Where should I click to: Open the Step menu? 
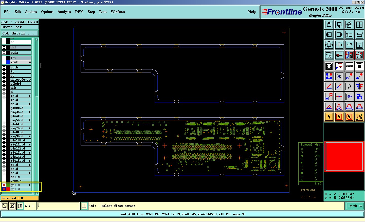[91, 12]
